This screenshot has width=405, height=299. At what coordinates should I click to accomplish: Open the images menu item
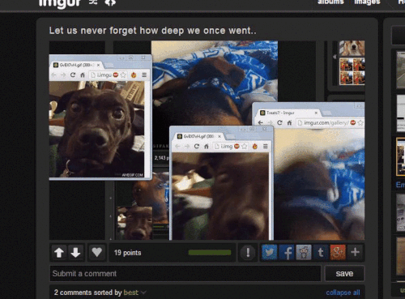coord(367,2)
